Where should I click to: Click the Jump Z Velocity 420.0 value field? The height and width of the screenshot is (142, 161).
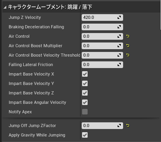tap(102, 17)
